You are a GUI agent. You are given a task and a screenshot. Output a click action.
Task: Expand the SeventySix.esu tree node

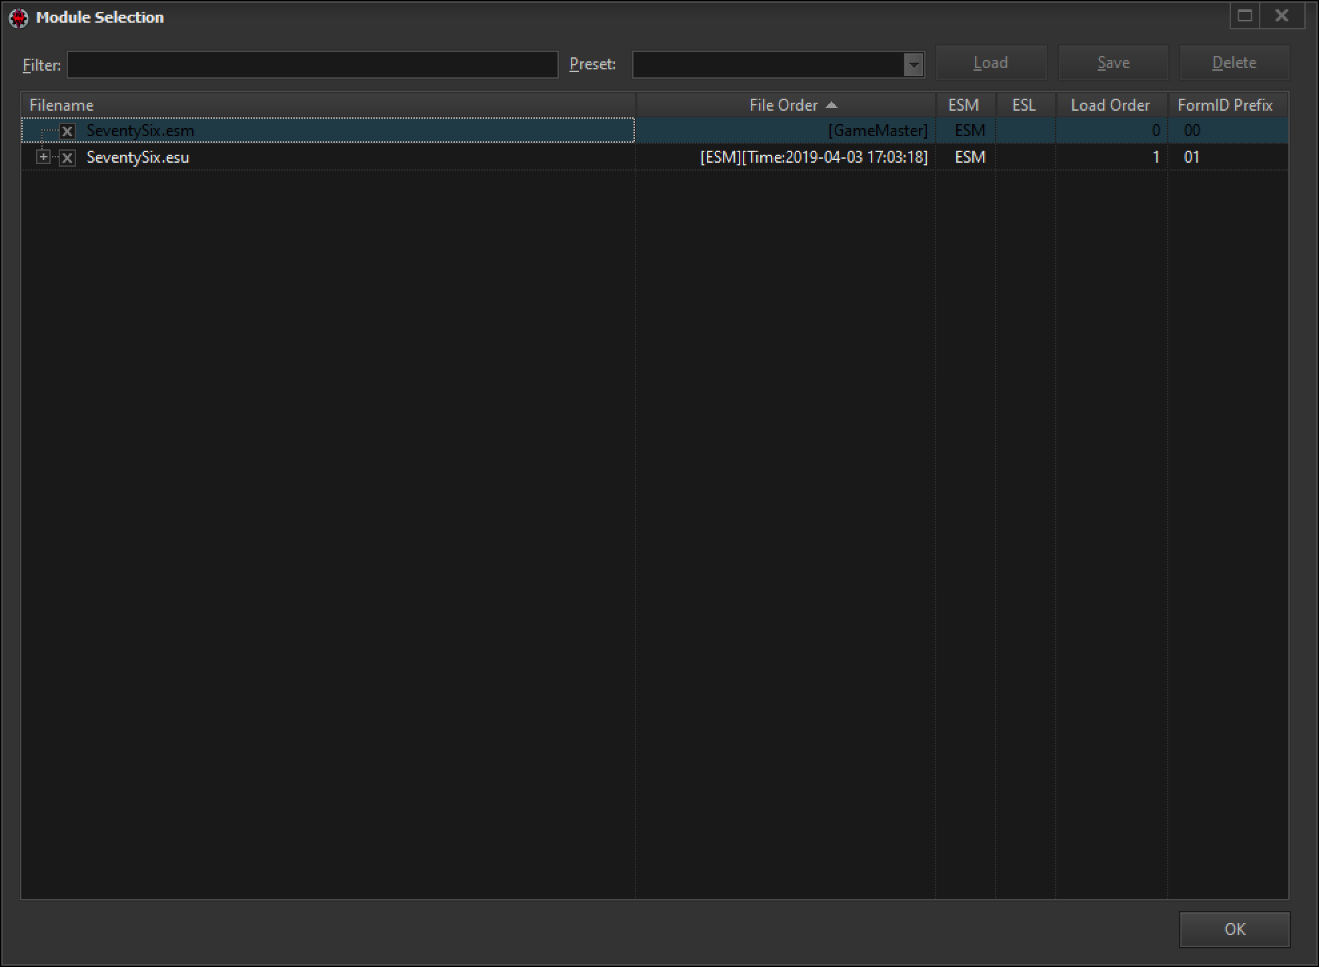point(43,157)
